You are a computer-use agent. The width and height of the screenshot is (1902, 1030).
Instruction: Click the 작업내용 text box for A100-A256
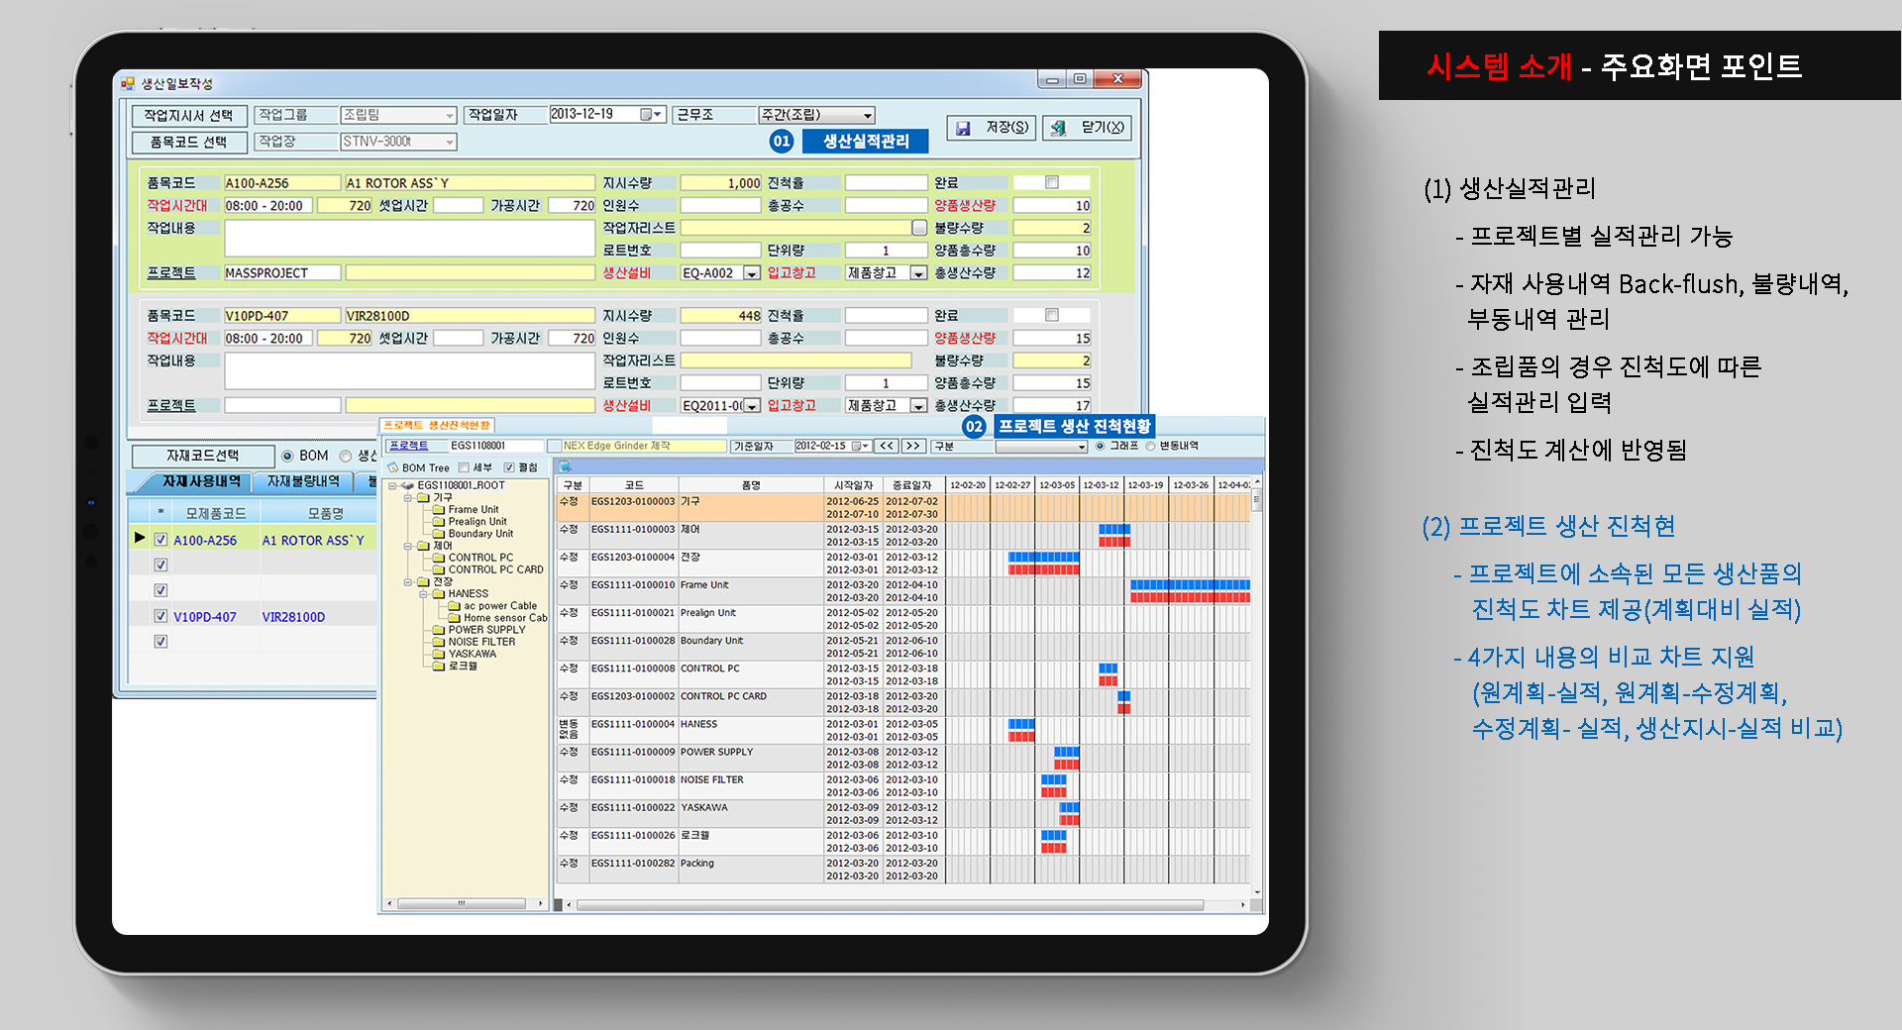(409, 238)
